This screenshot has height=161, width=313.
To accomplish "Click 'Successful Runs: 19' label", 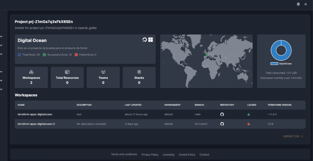I will [x=59, y=55].
